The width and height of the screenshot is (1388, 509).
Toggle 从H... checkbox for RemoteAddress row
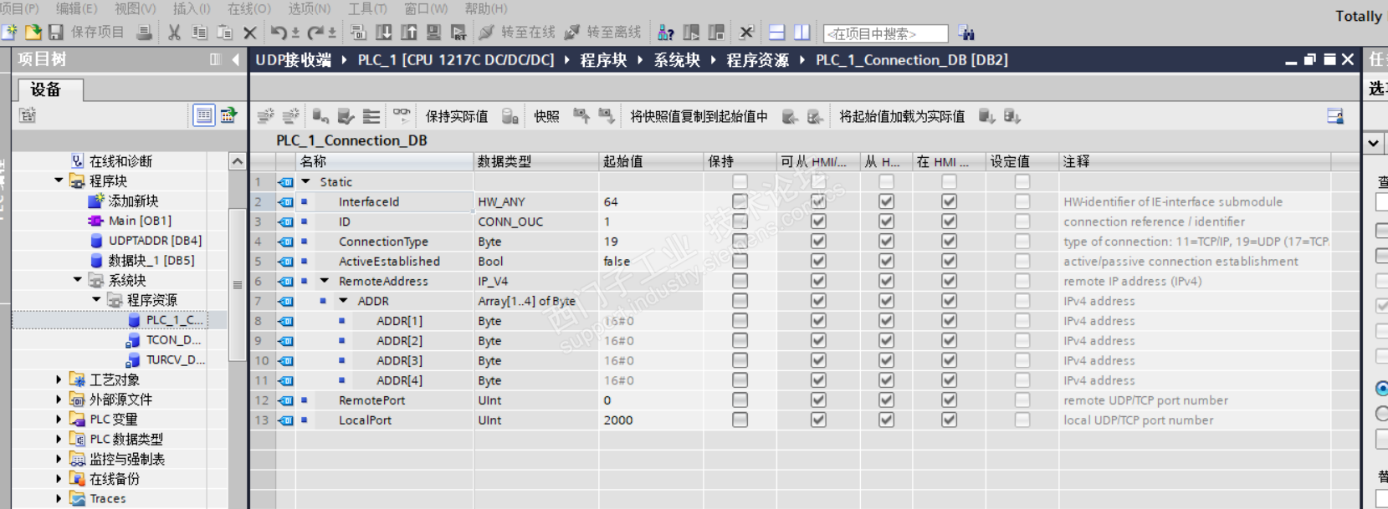click(x=886, y=281)
